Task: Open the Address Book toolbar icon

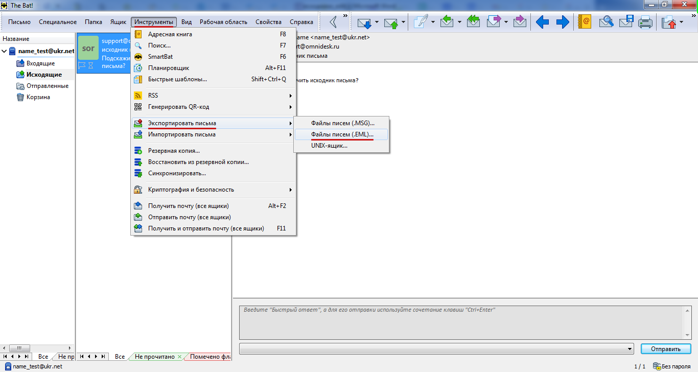Action: [584, 22]
